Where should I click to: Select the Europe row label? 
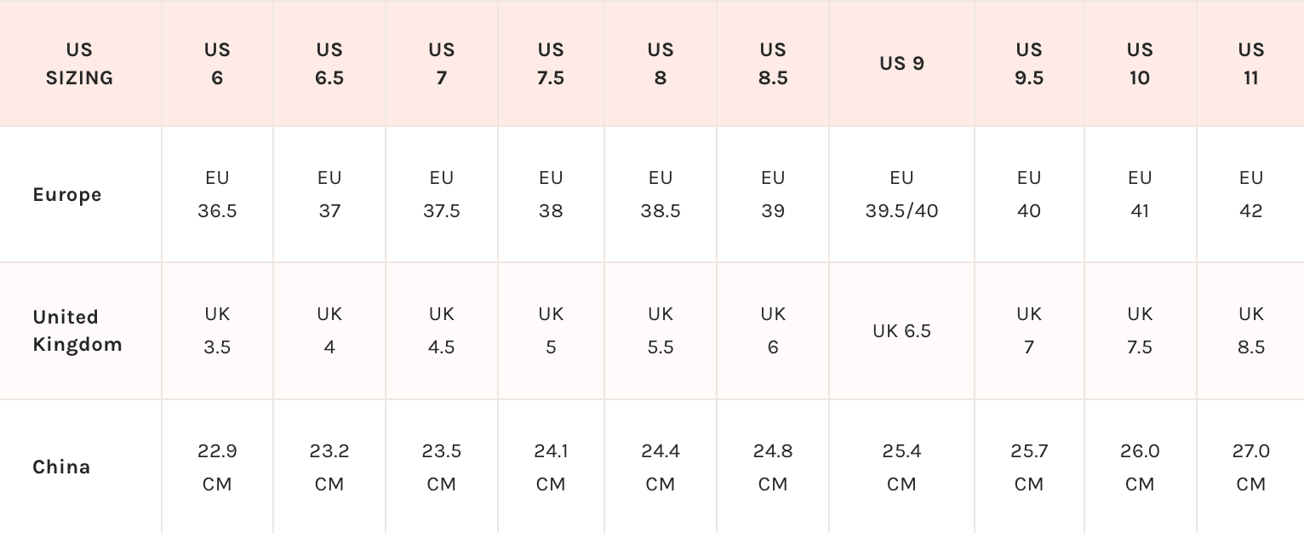point(67,195)
